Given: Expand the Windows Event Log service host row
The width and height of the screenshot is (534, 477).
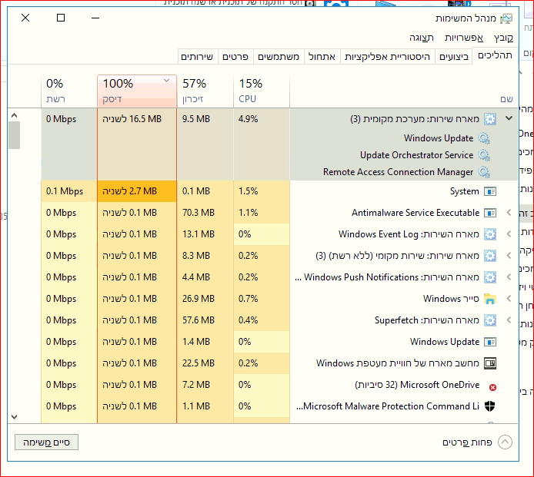Looking at the screenshot, I should (x=509, y=234).
